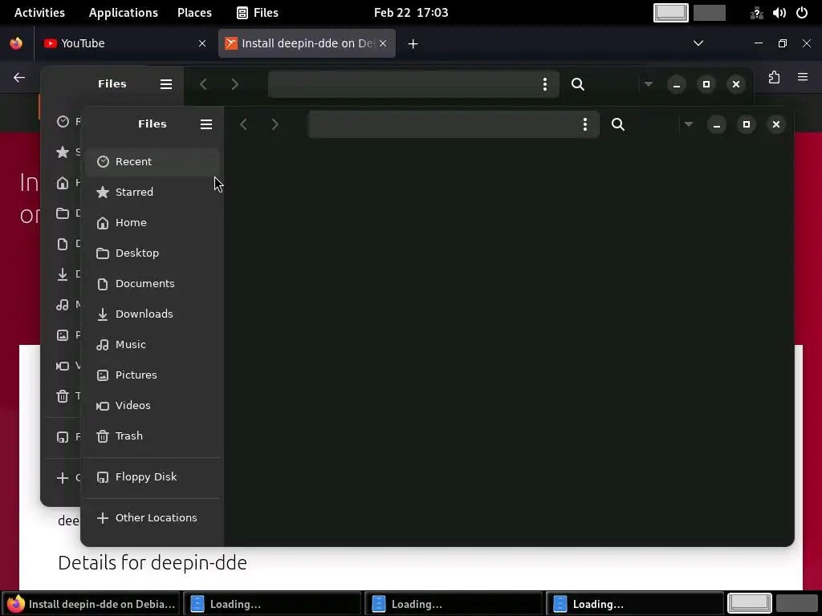
Task: Click the path bar in back Files window
Action: pyautogui.click(x=413, y=83)
